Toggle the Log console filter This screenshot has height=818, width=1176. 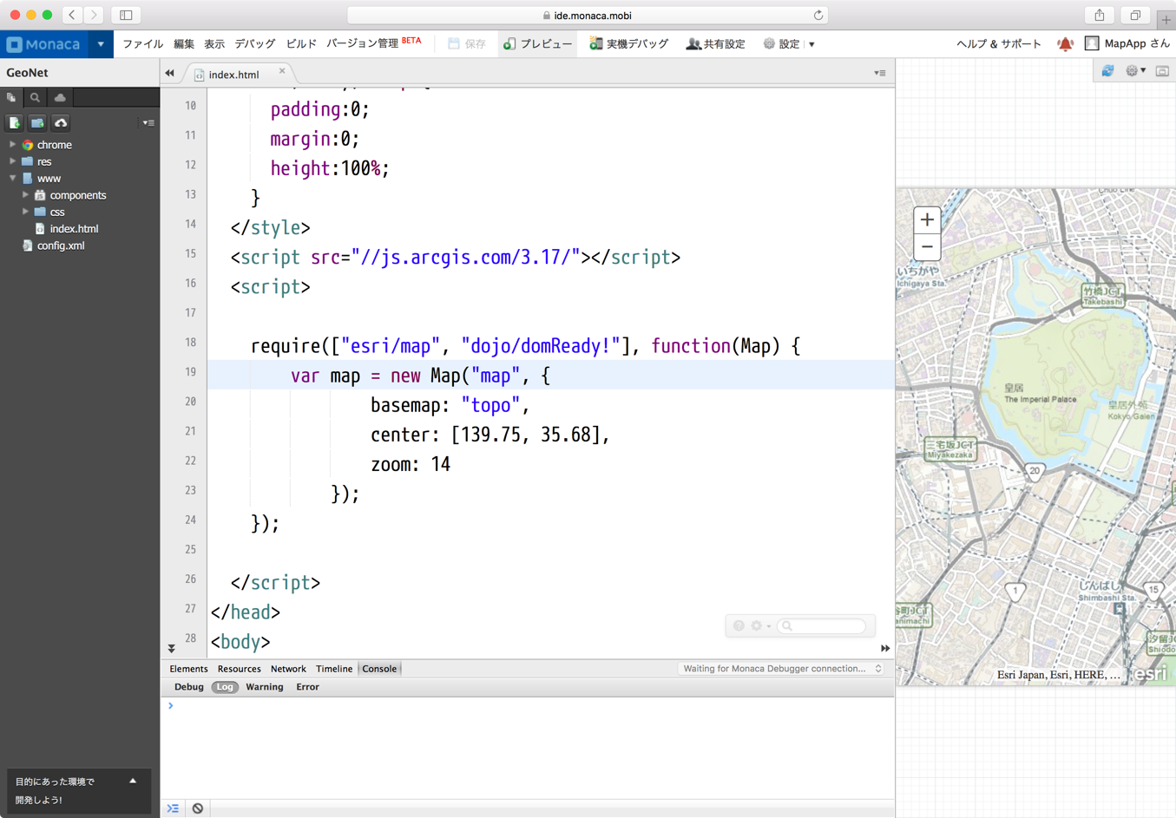pyautogui.click(x=225, y=687)
